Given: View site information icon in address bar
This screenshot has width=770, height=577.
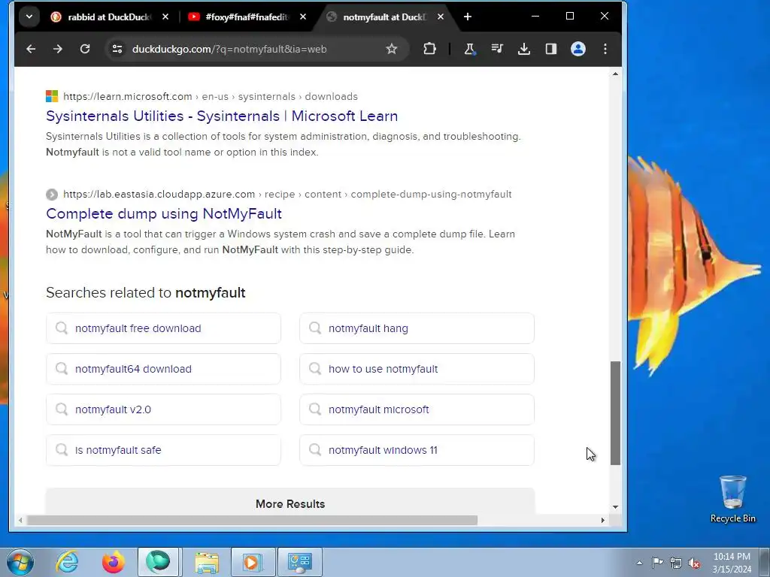Looking at the screenshot, I should coord(117,49).
